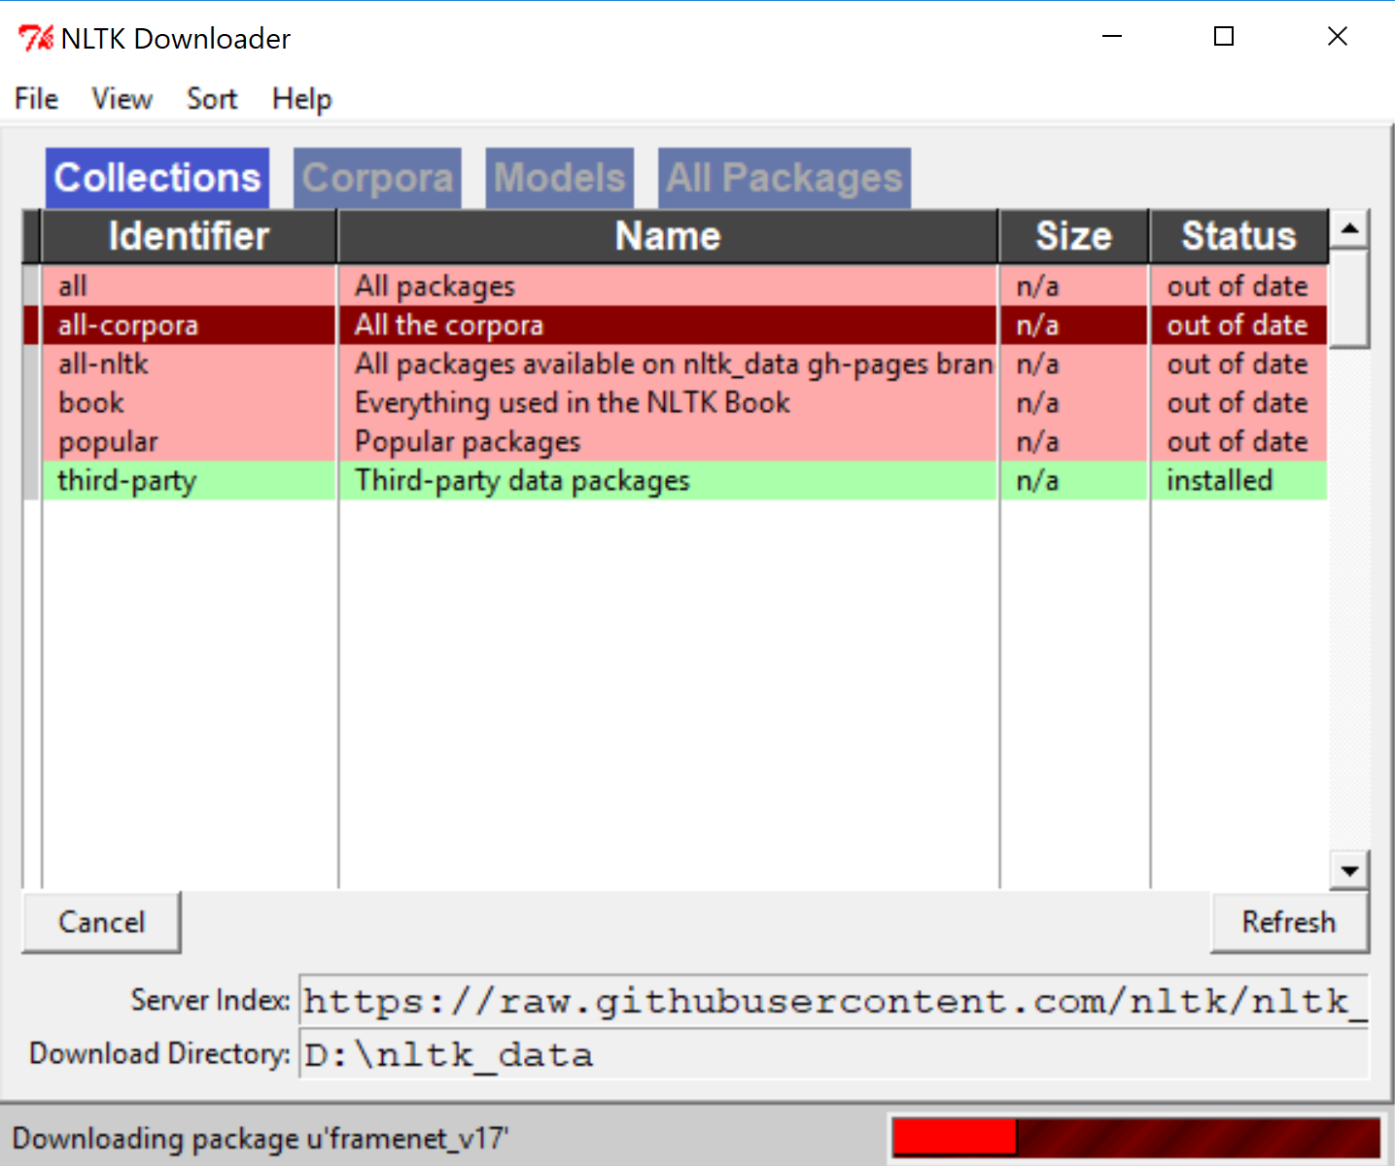
Task: Sort by the Size column header
Action: click(1074, 236)
